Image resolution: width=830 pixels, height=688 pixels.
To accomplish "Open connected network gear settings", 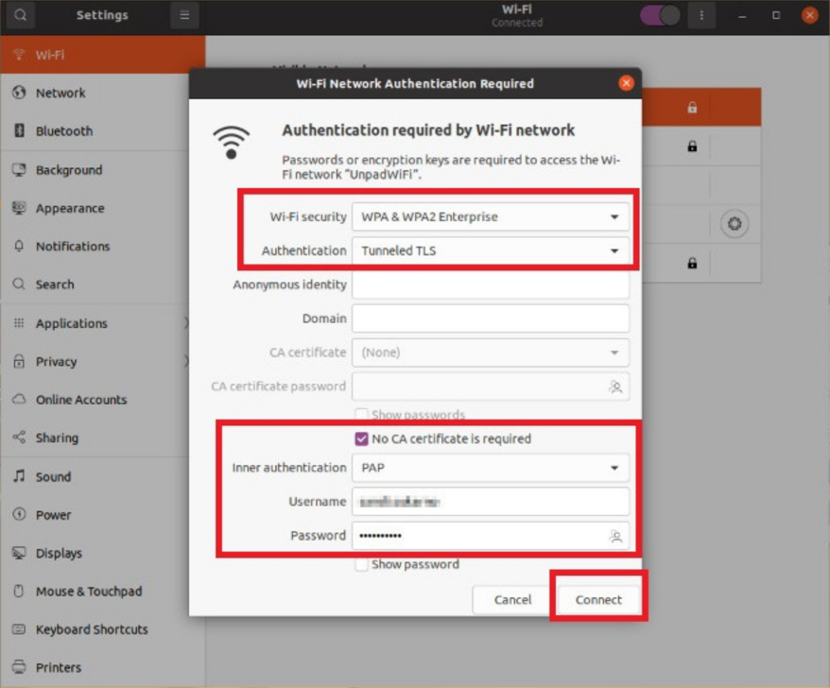I will (735, 224).
